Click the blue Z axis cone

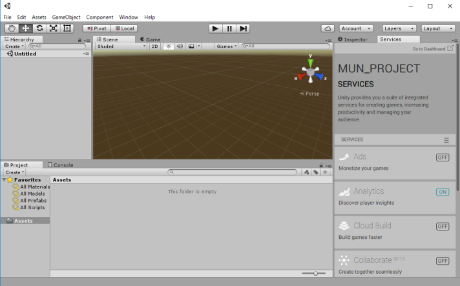pyautogui.click(x=319, y=76)
